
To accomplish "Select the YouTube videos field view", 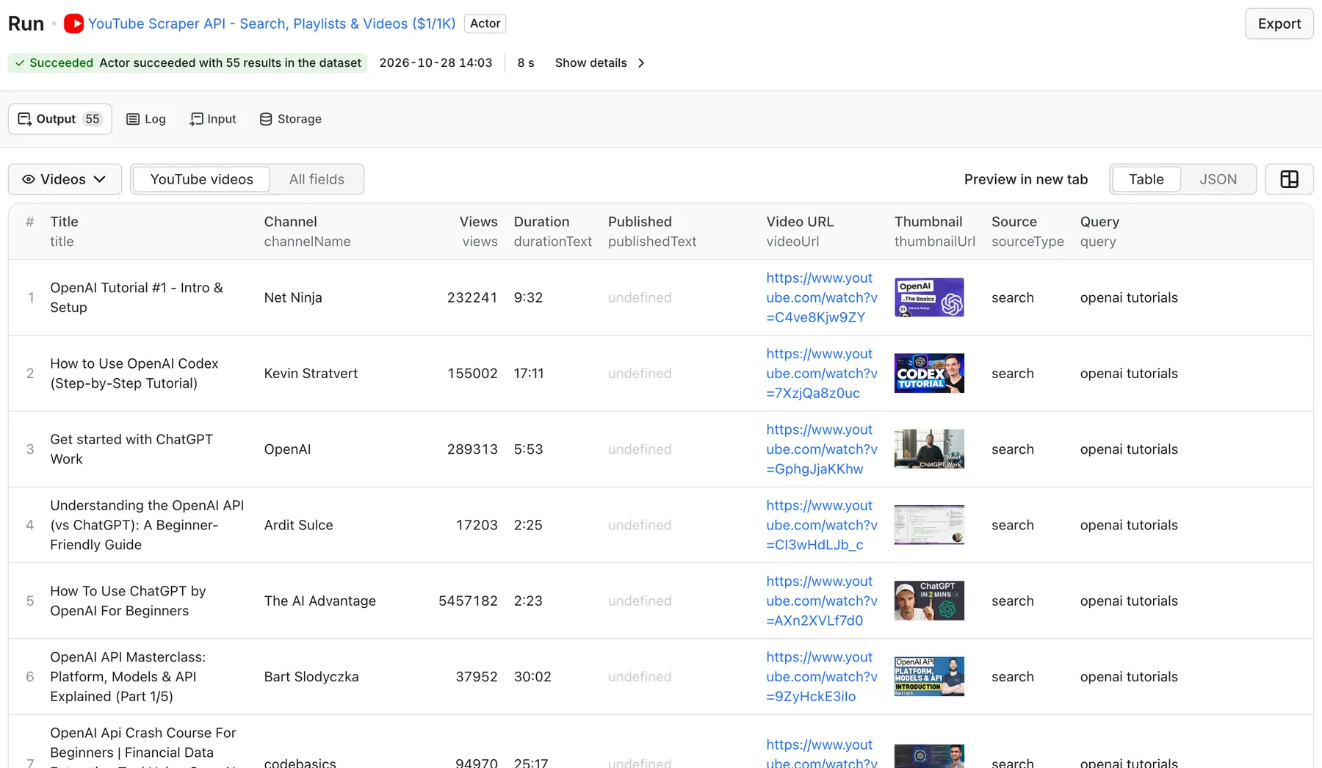I will (x=201, y=179).
